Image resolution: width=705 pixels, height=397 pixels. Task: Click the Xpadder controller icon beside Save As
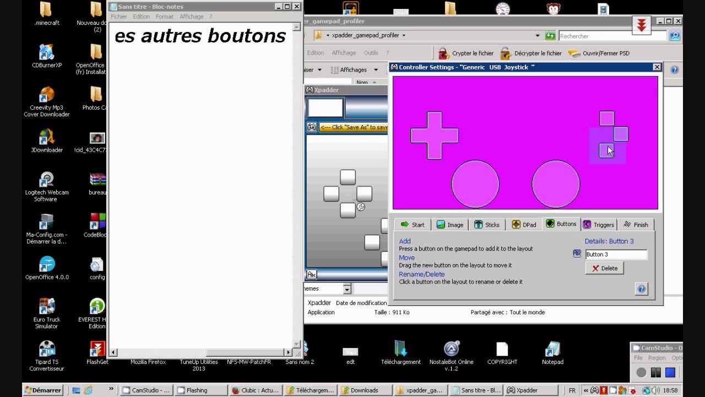point(312,127)
